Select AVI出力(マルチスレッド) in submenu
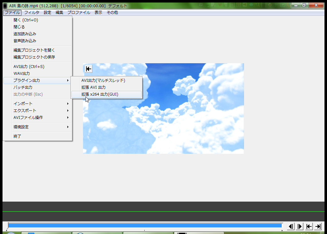Viewport: 327px width, 234px height. (x=107, y=81)
